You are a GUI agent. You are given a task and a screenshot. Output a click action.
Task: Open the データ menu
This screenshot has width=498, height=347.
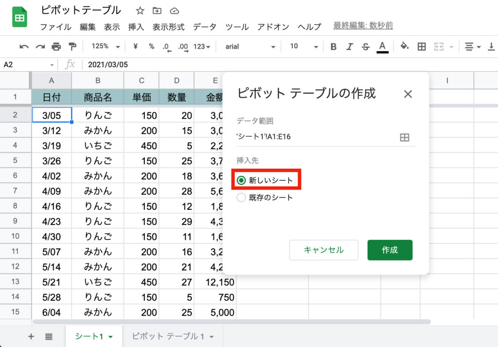click(x=204, y=27)
